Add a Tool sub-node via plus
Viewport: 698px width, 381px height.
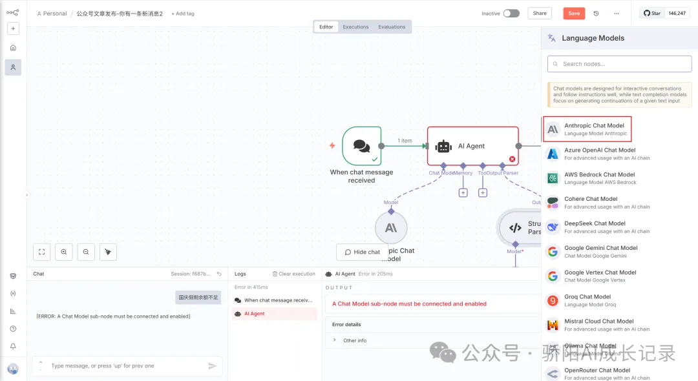483,192
